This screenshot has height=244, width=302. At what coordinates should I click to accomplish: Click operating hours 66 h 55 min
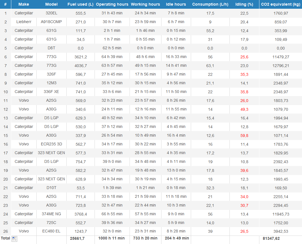[x=112, y=214]
